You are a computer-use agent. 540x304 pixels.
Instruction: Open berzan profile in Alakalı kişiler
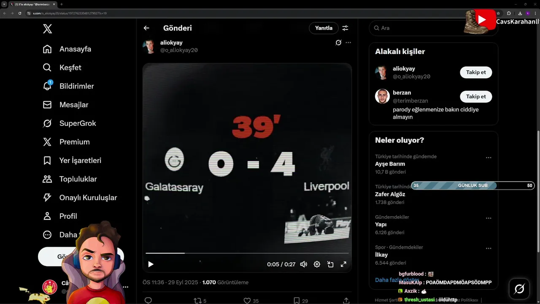[x=402, y=92]
